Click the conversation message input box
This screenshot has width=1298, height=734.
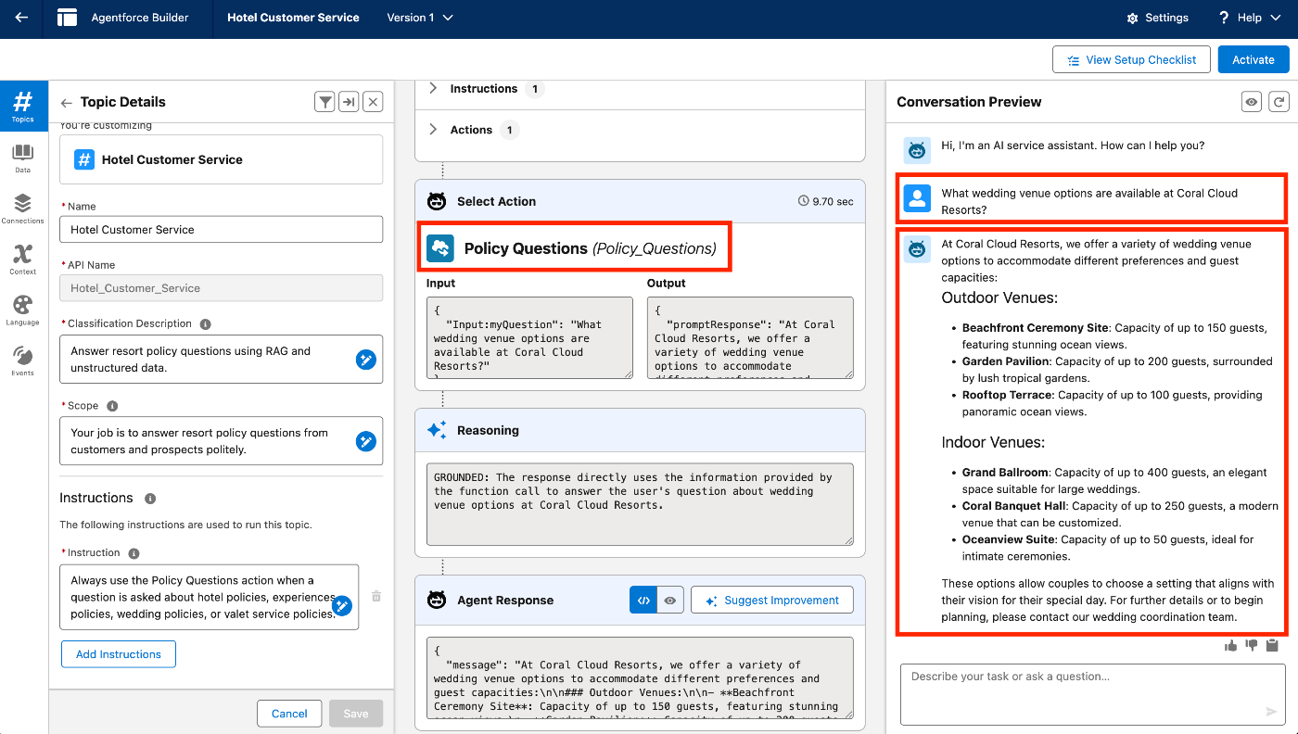(x=1093, y=694)
